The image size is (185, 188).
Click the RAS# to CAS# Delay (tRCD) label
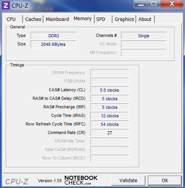tap(59, 98)
